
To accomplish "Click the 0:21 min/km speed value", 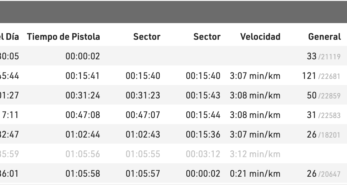I will click(255, 174).
